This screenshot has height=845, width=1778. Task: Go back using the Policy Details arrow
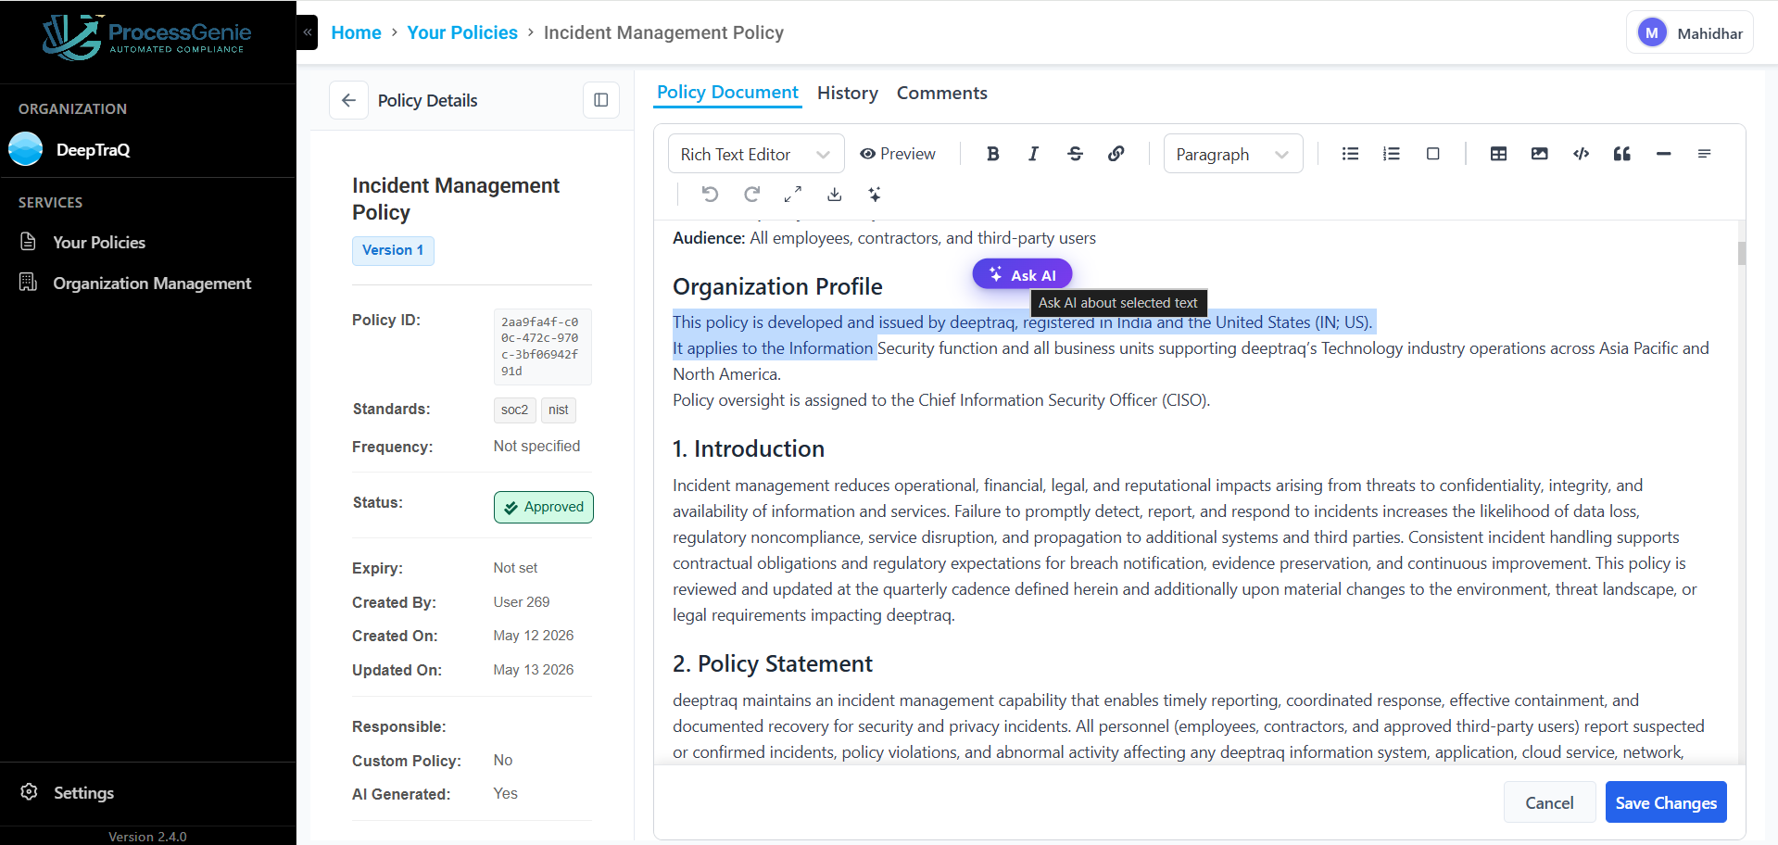(x=348, y=100)
